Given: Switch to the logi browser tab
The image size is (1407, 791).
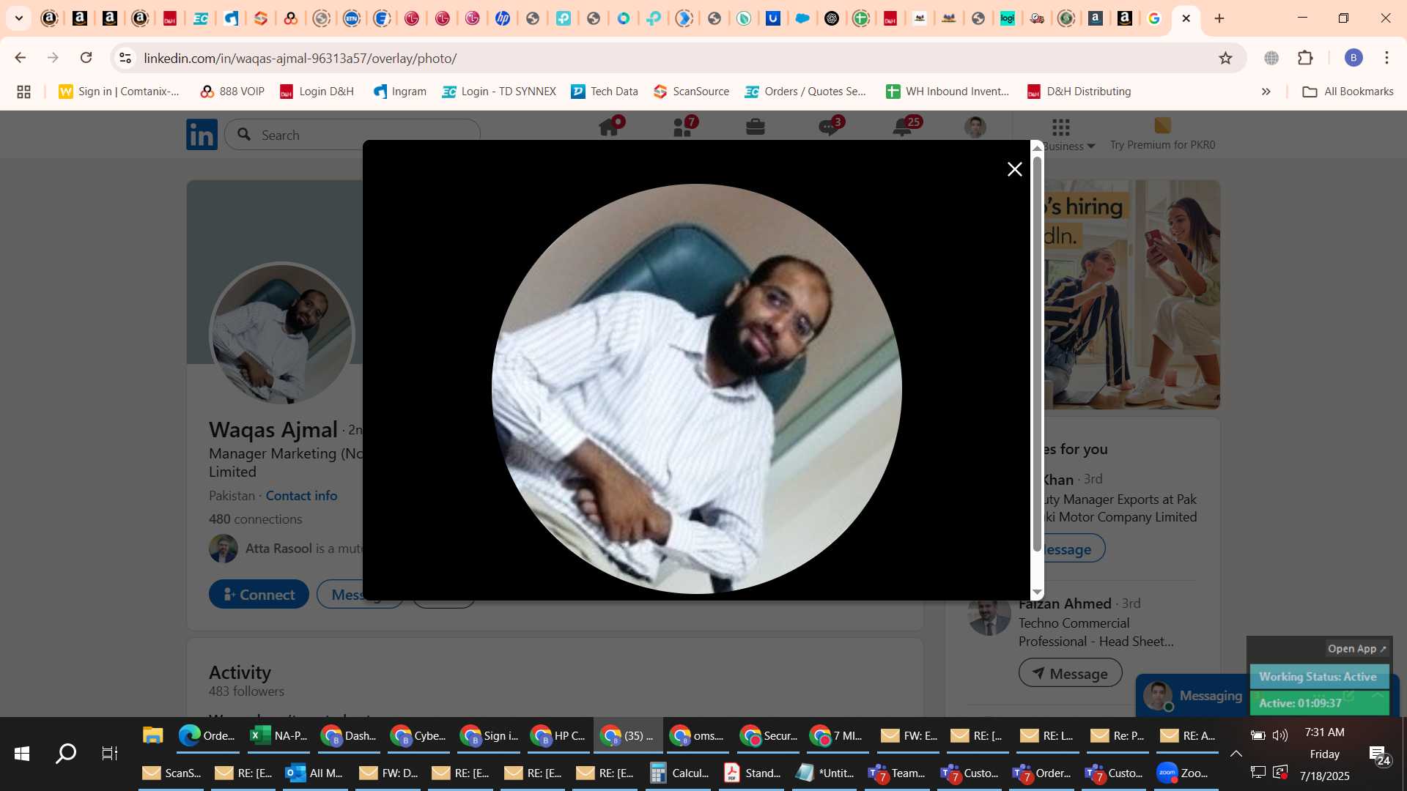Looking at the screenshot, I should [1008, 18].
